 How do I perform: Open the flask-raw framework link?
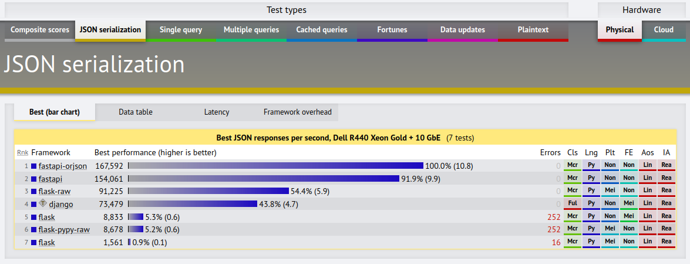click(x=55, y=192)
